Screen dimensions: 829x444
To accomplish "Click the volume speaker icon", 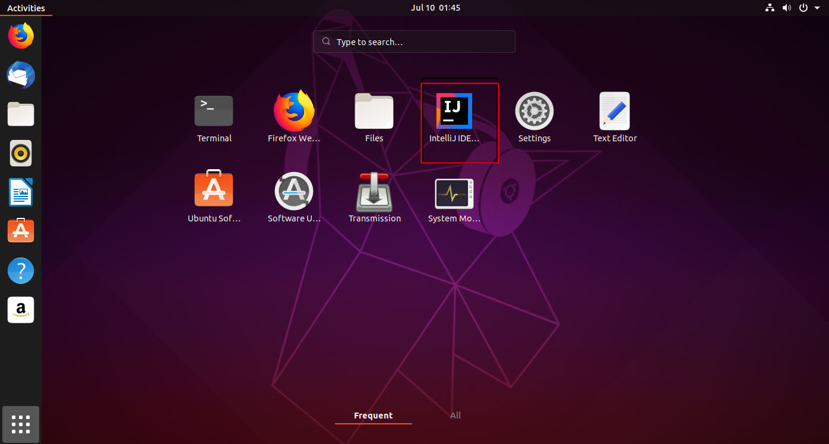I will click(x=787, y=8).
